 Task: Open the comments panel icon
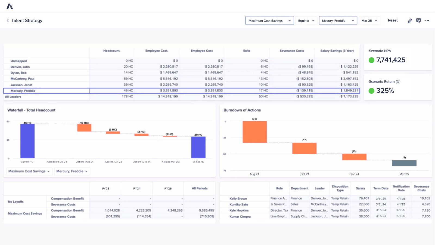pos(418,20)
